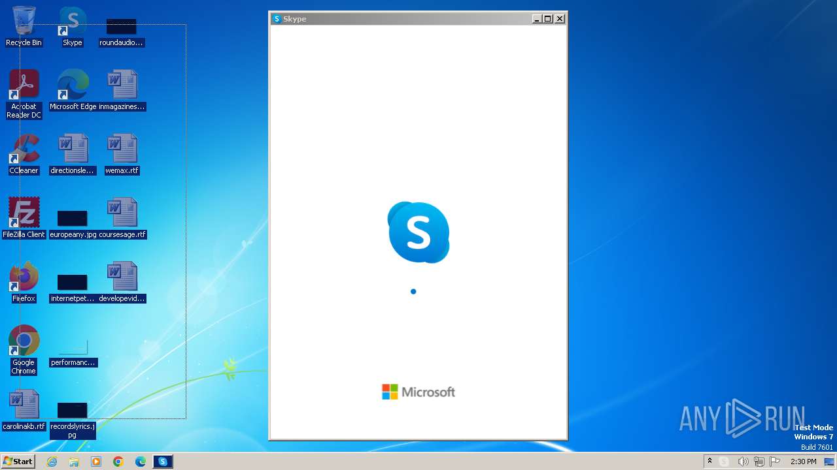Click the Skype tray icon
This screenshot has height=470, width=837.
pyautogui.click(x=724, y=462)
